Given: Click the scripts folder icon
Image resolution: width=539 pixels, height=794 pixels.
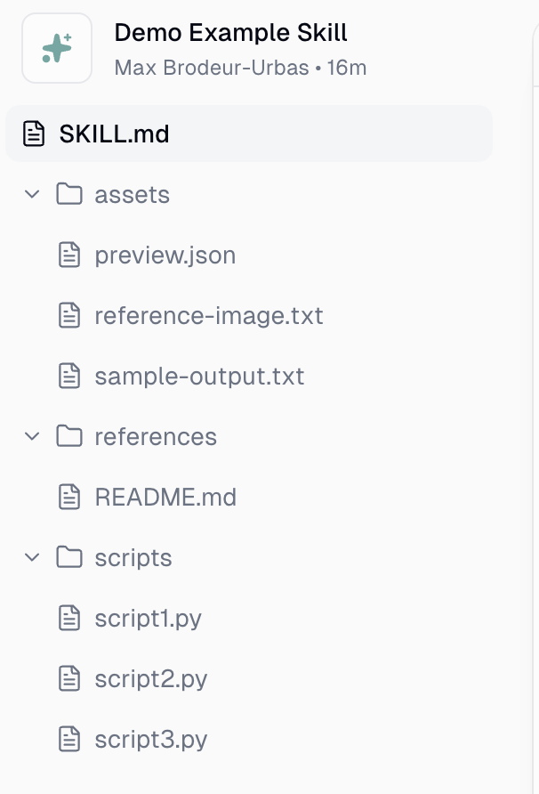Looking at the screenshot, I should [69, 557].
